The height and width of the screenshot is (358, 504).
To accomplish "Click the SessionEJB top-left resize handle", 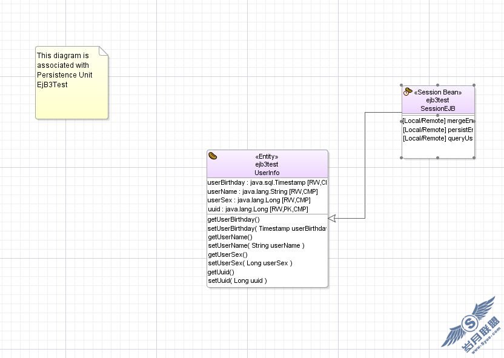I will 401,85.
